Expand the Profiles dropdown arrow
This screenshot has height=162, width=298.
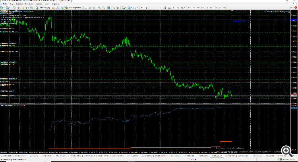click(10, 8)
